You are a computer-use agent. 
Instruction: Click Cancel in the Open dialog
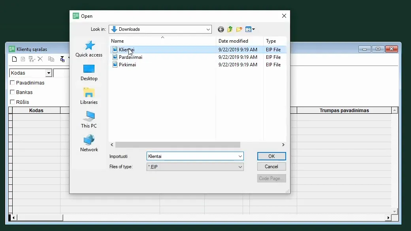pyautogui.click(x=271, y=167)
